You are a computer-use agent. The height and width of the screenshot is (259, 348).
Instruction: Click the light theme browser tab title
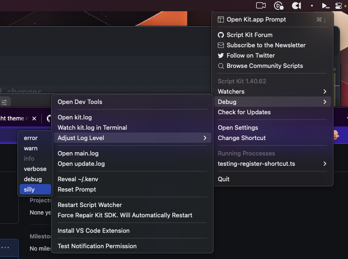[x=14, y=118]
